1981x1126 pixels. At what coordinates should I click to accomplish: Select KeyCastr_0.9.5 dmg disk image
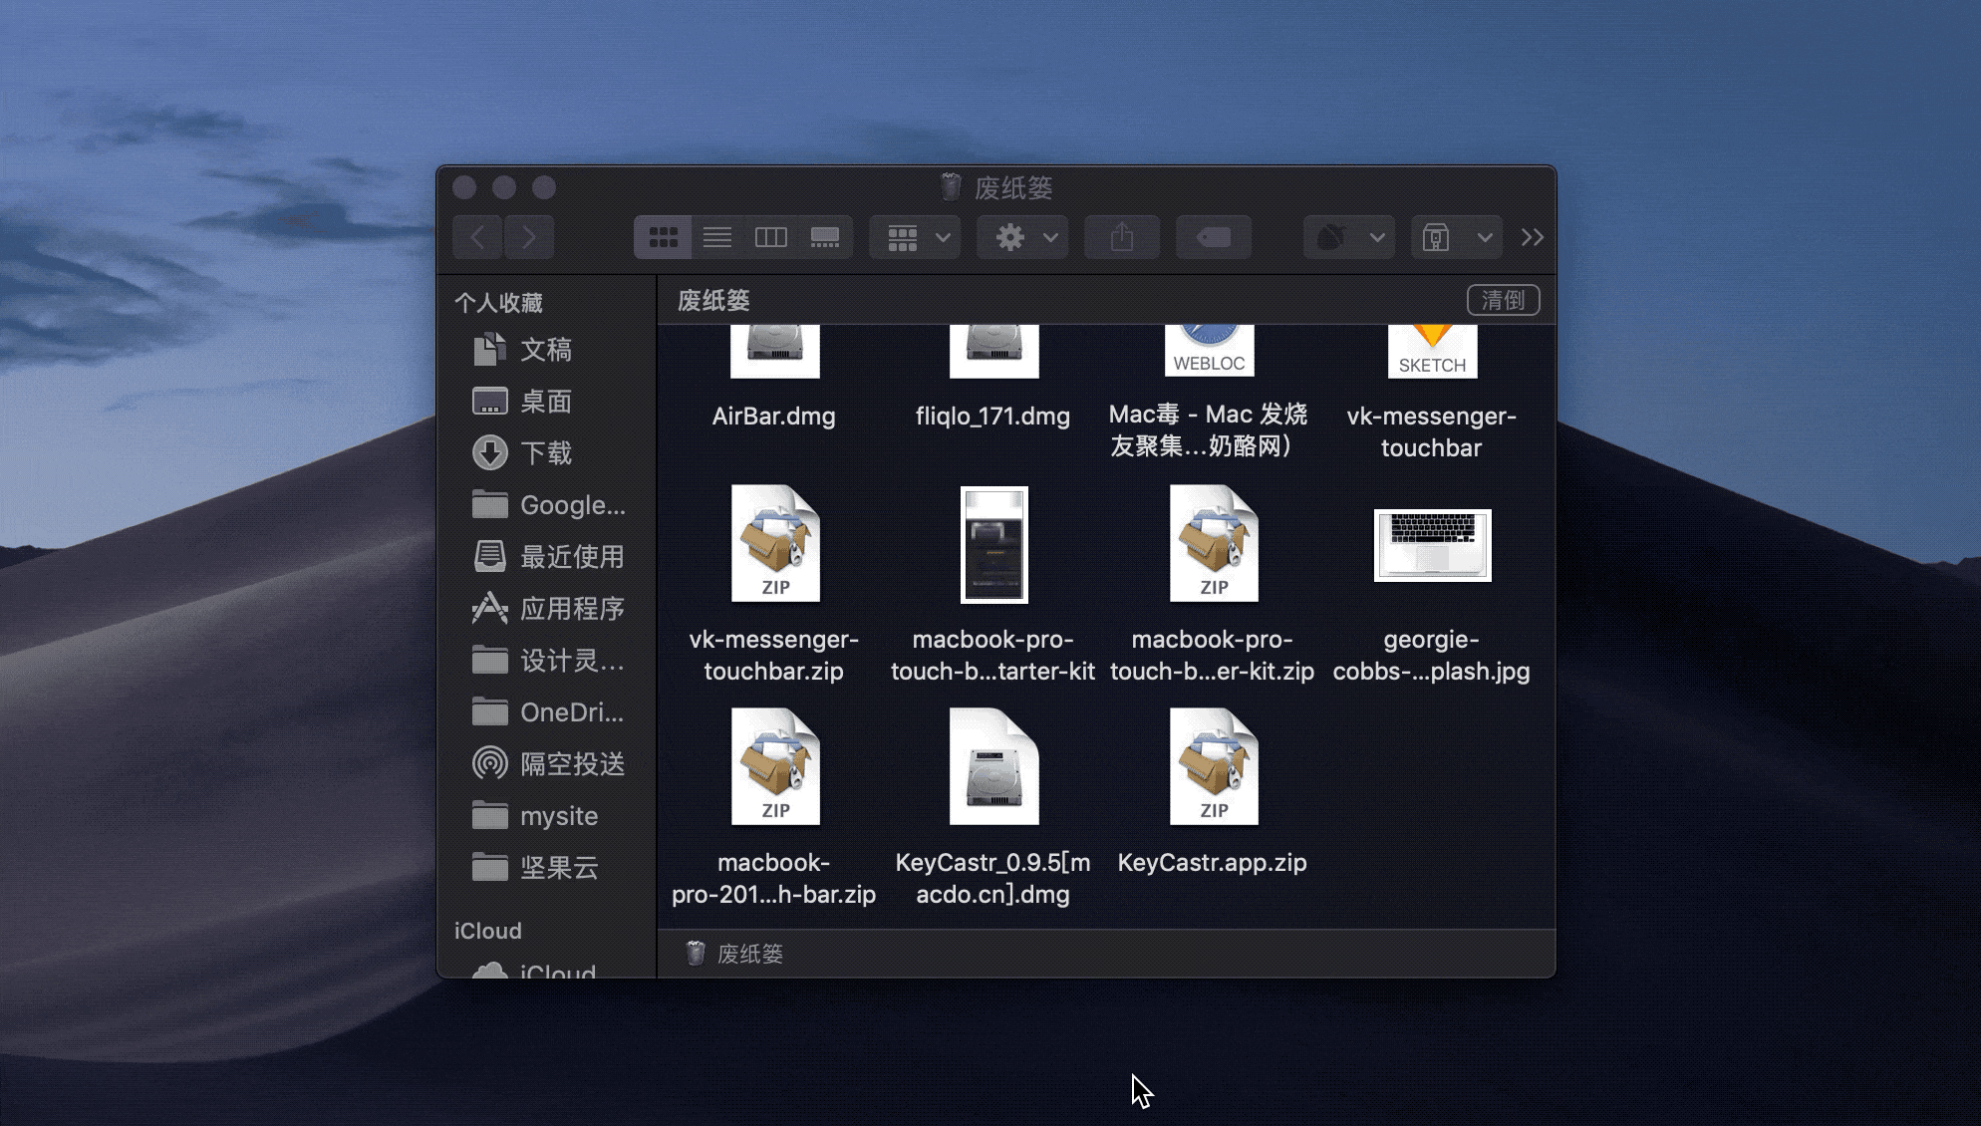coord(993,767)
